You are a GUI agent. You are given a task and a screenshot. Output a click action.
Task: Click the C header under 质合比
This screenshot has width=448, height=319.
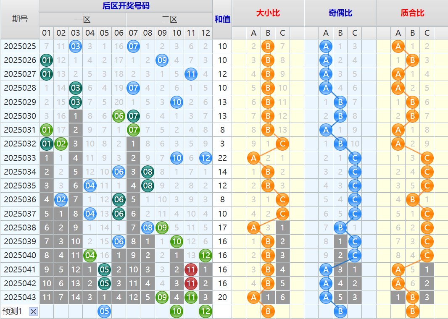(x=427, y=33)
